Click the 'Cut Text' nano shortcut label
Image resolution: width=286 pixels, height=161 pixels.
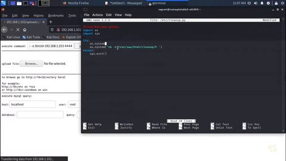222,124
